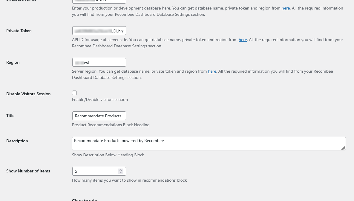Click the 'Description' field label
Image resolution: width=354 pixels, height=201 pixels.
tap(17, 141)
